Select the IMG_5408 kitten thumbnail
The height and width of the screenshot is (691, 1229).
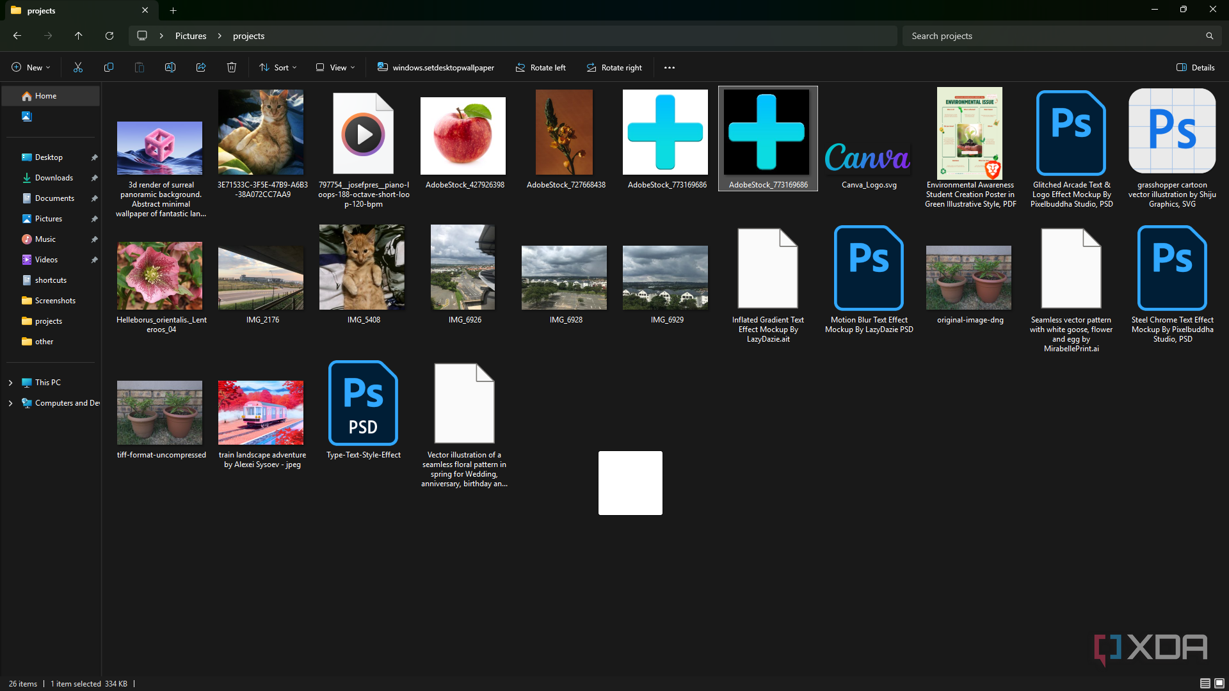point(362,267)
